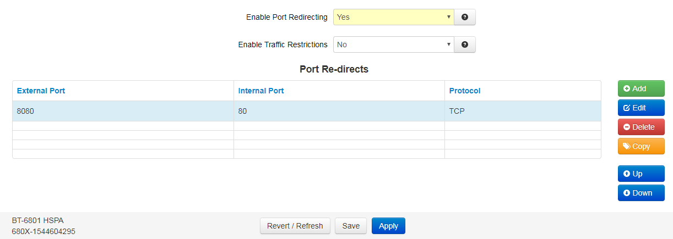The width and height of the screenshot is (673, 239).
Task: Move selected redirect Down
Action: coord(641,193)
